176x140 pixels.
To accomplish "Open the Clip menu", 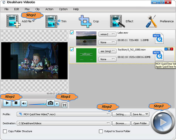I will 37,9.
